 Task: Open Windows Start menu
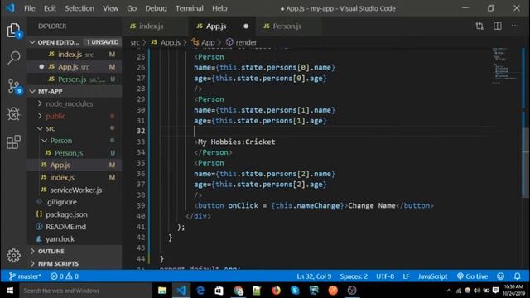coord(10,291)
